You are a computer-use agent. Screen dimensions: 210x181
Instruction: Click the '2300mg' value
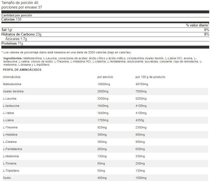141,127
